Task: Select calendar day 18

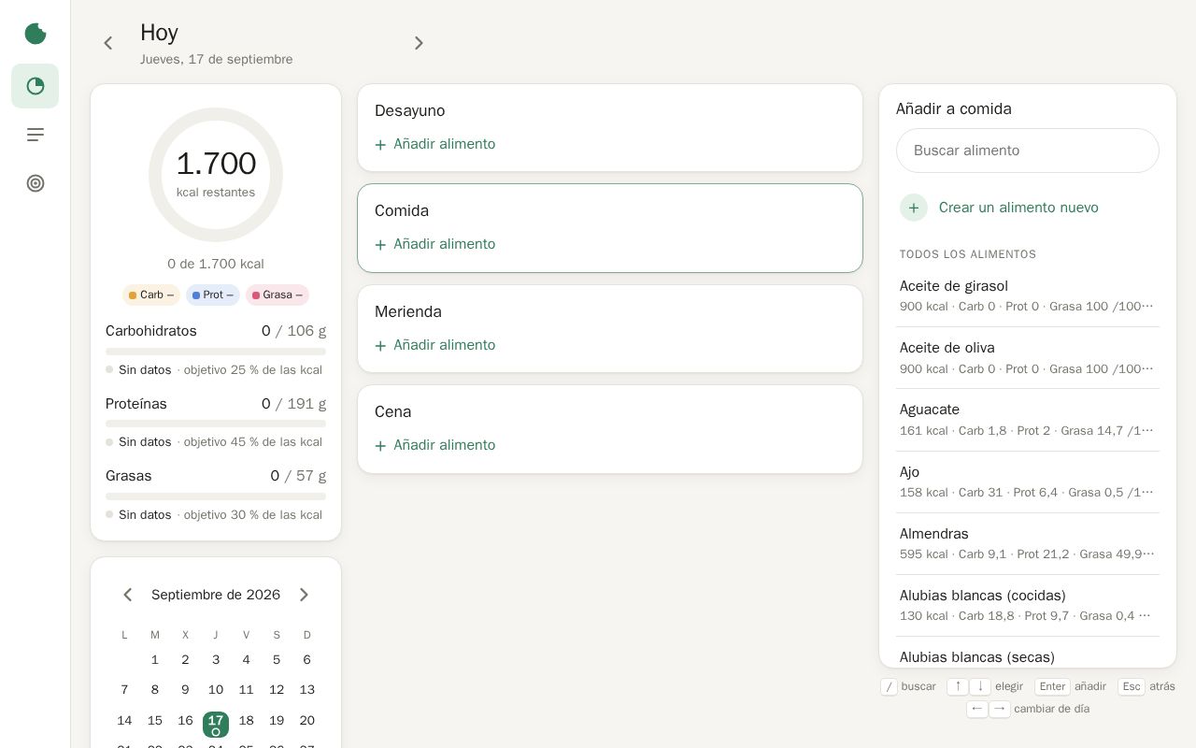Action: tap(247, 721)
